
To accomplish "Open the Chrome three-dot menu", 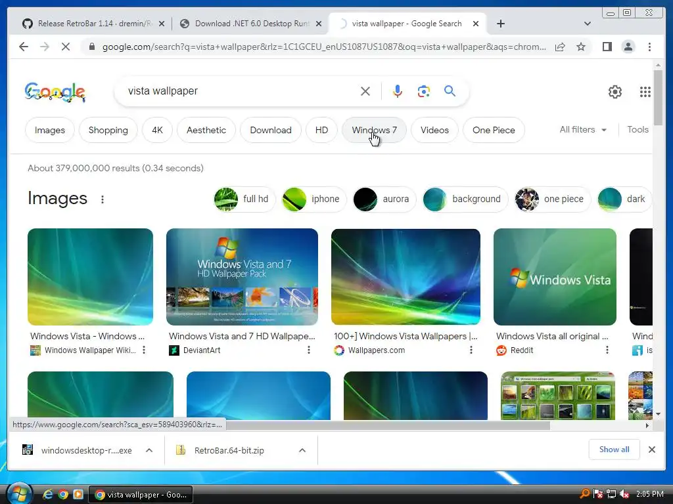I will coord(649,47).
